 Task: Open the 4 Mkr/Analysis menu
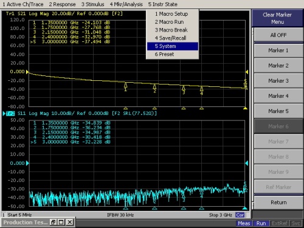[x=126, y=4]
